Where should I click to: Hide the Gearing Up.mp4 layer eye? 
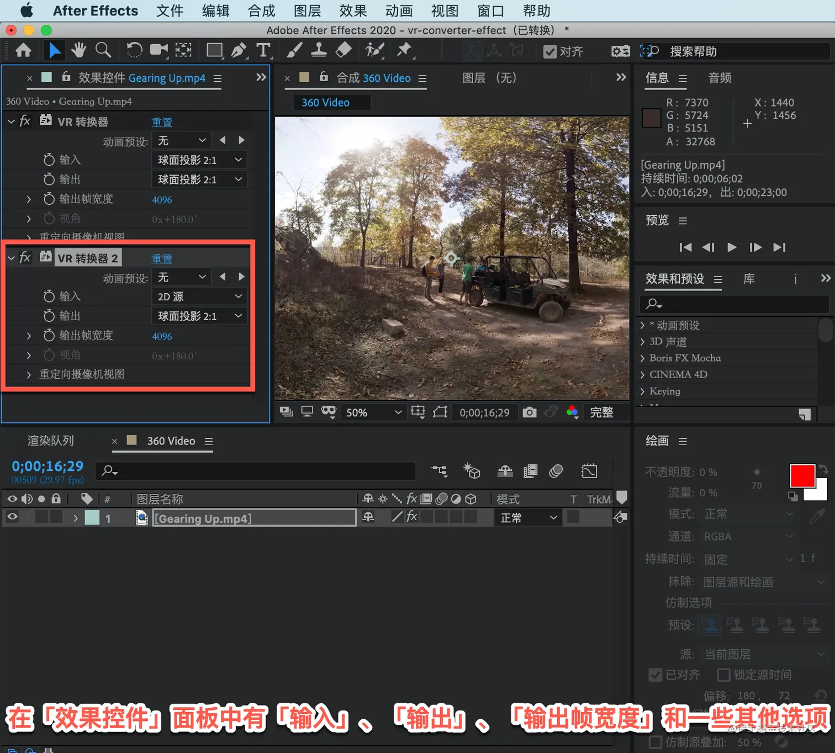coord(12,517)
